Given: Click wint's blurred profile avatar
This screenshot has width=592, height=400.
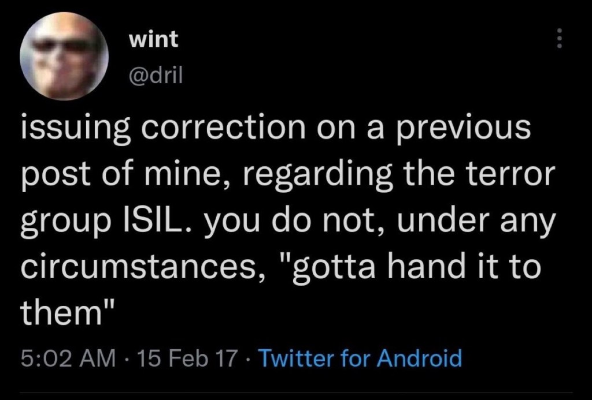Looking at the screenshot, I should click(x=64, y=56).
